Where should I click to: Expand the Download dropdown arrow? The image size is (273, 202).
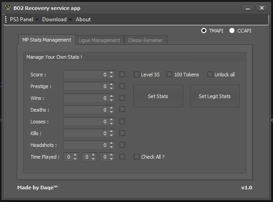(x=70, y=19)
